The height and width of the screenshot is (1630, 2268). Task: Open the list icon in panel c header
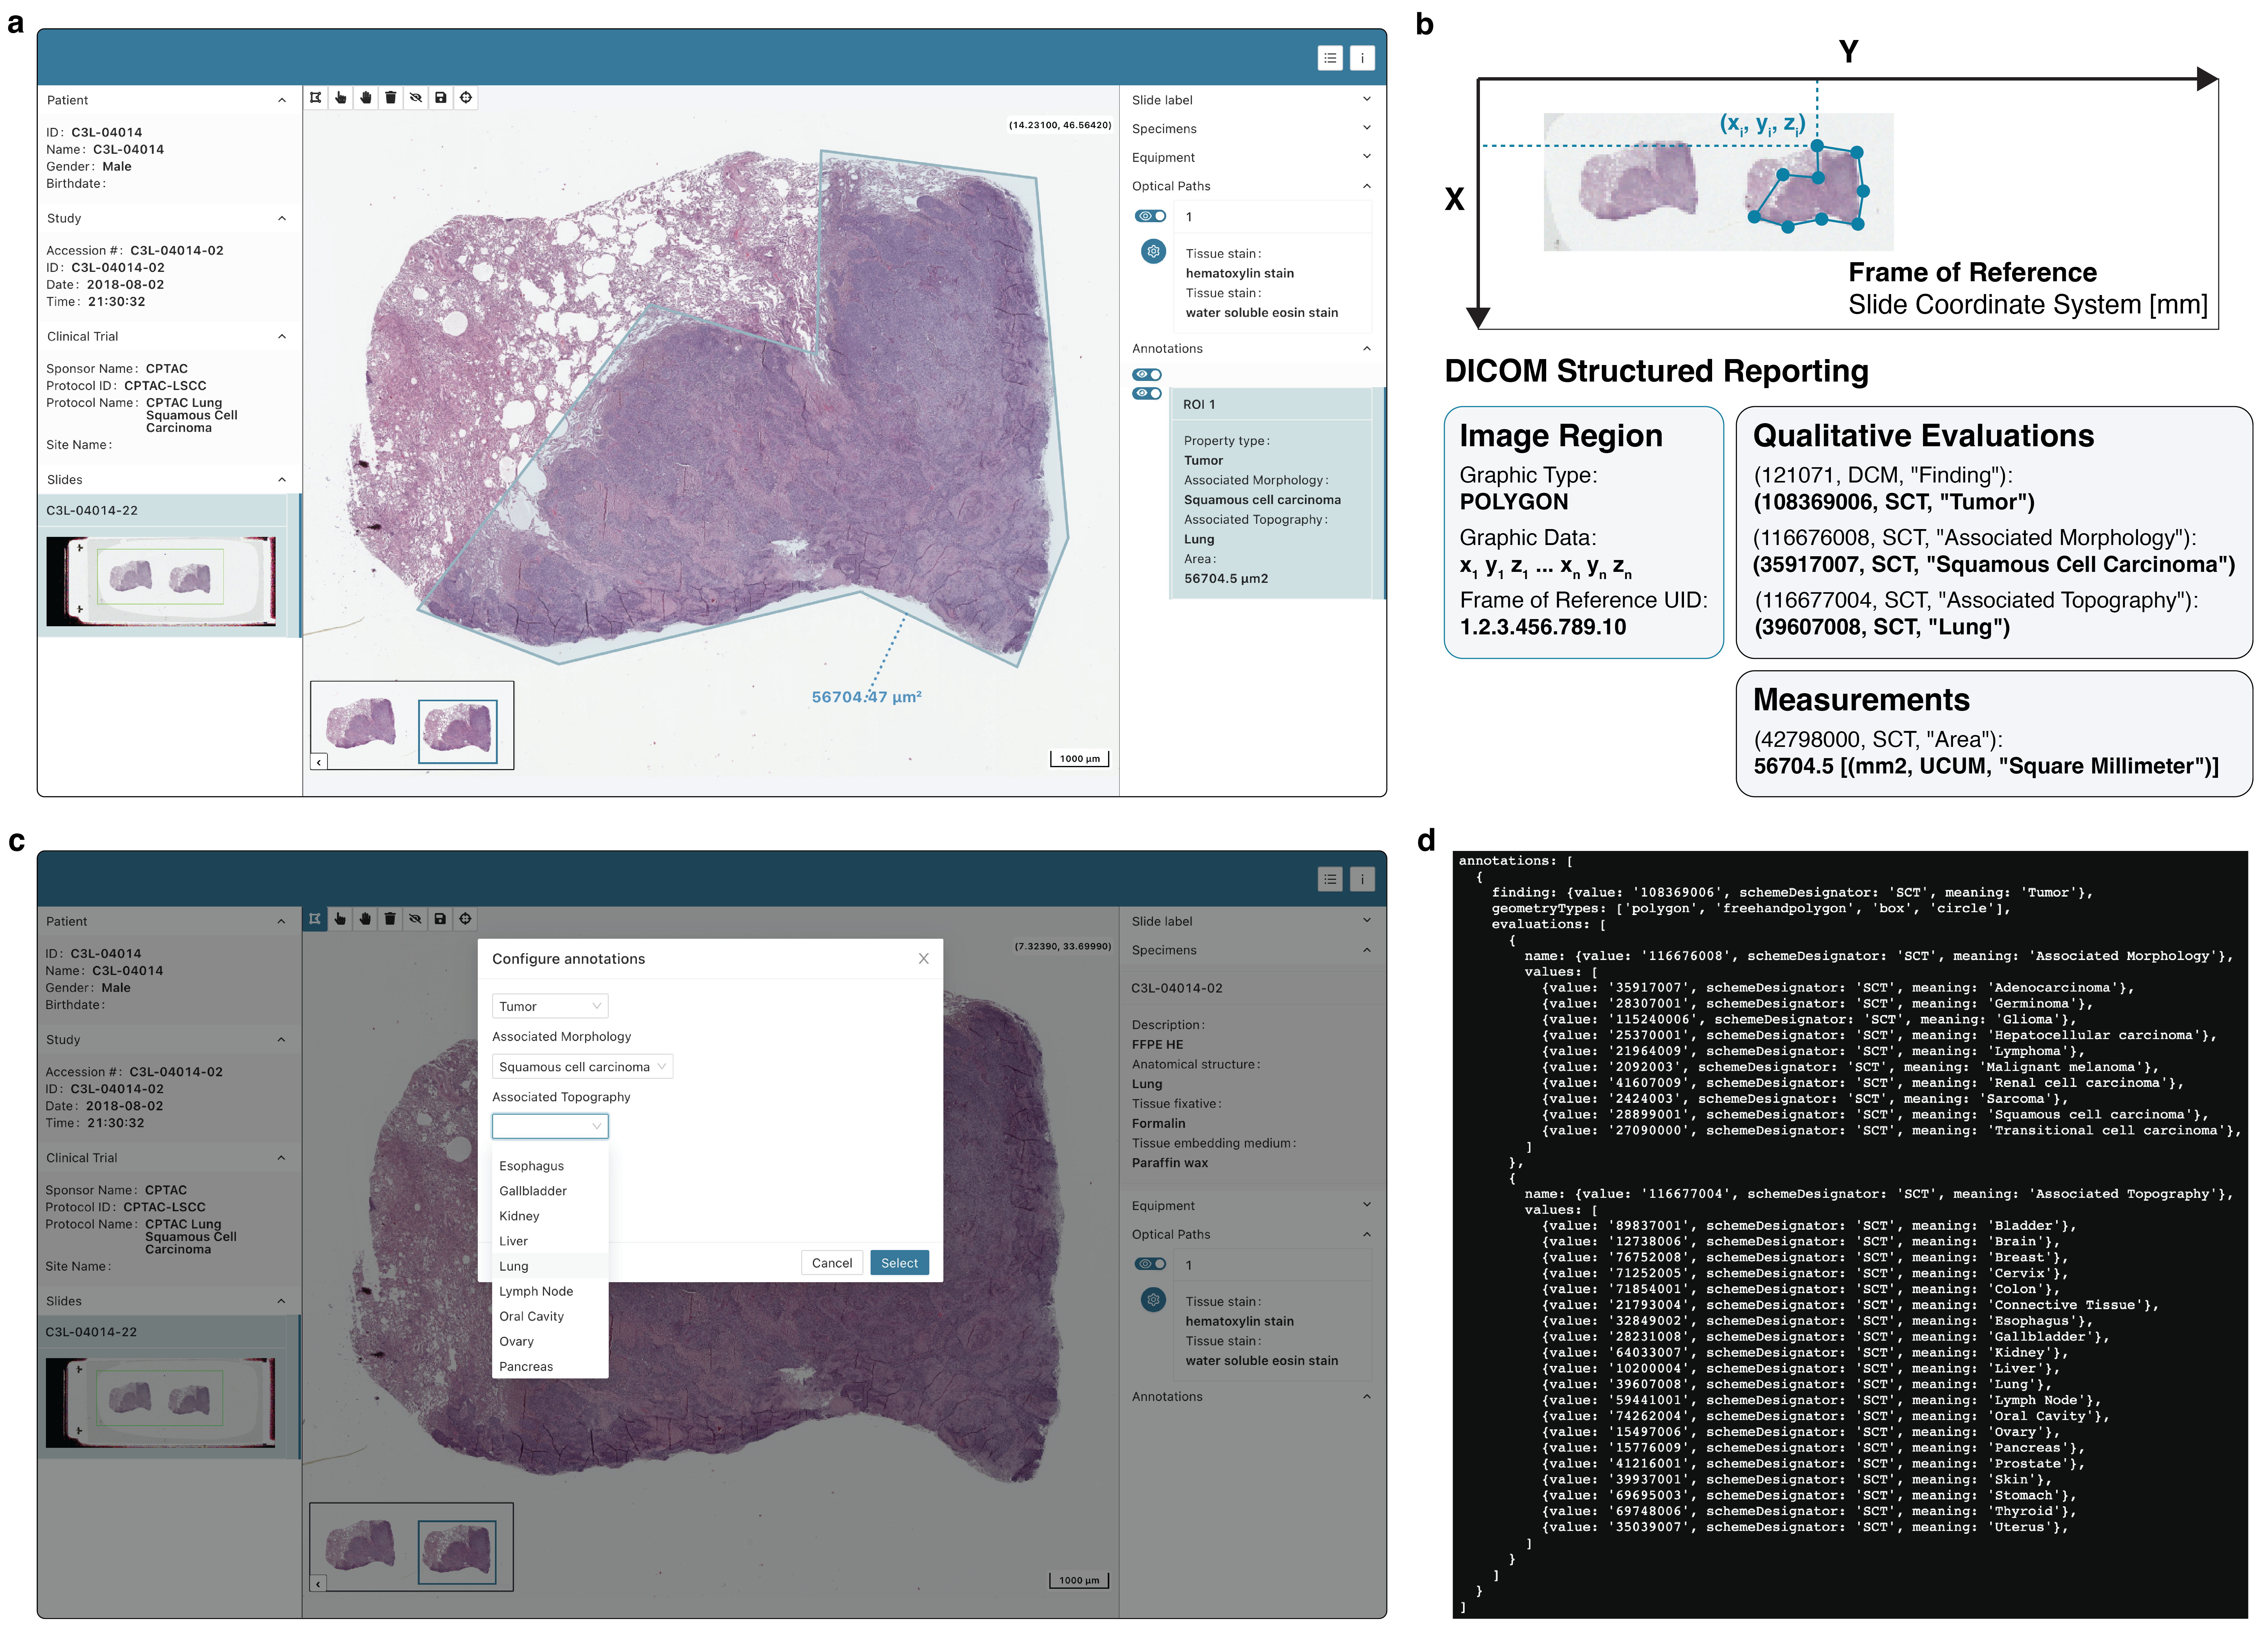click(1330, 880)
